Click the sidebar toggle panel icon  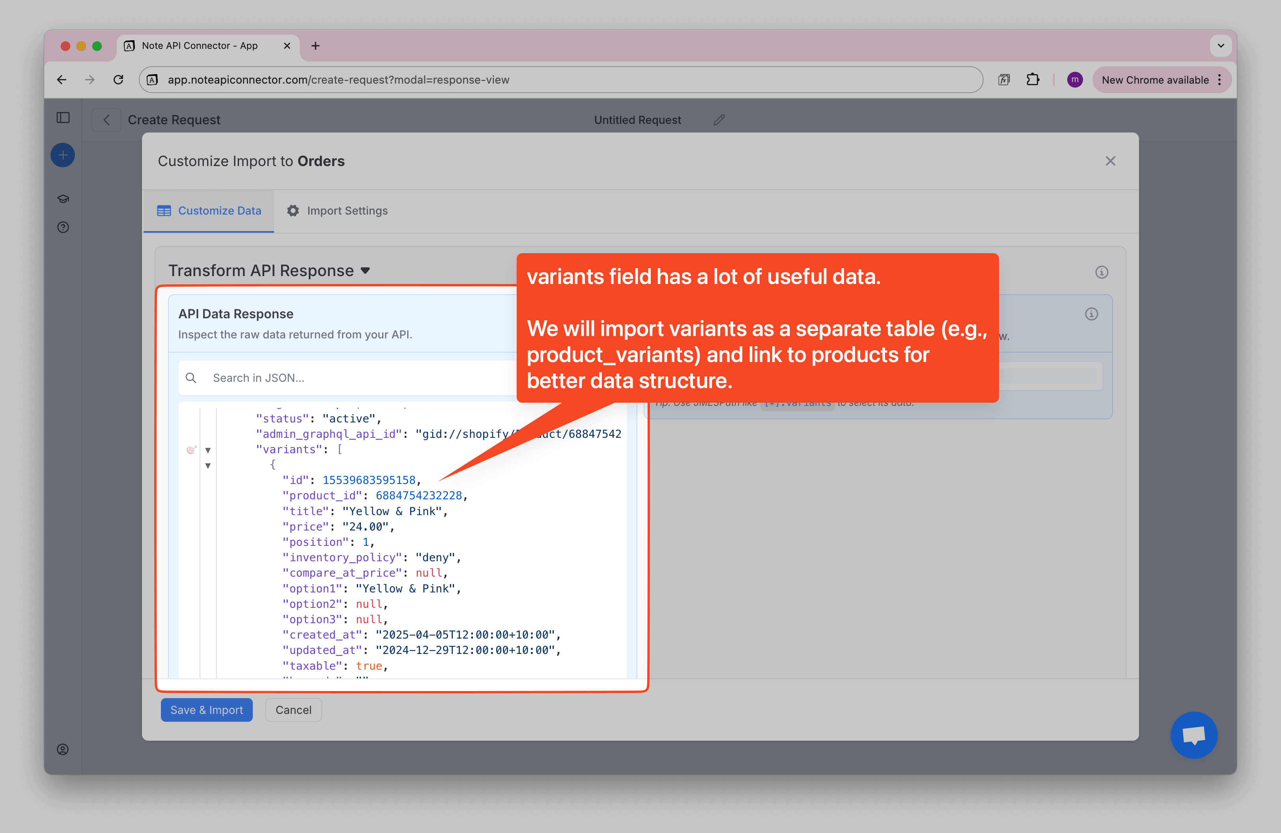(63, 118)
